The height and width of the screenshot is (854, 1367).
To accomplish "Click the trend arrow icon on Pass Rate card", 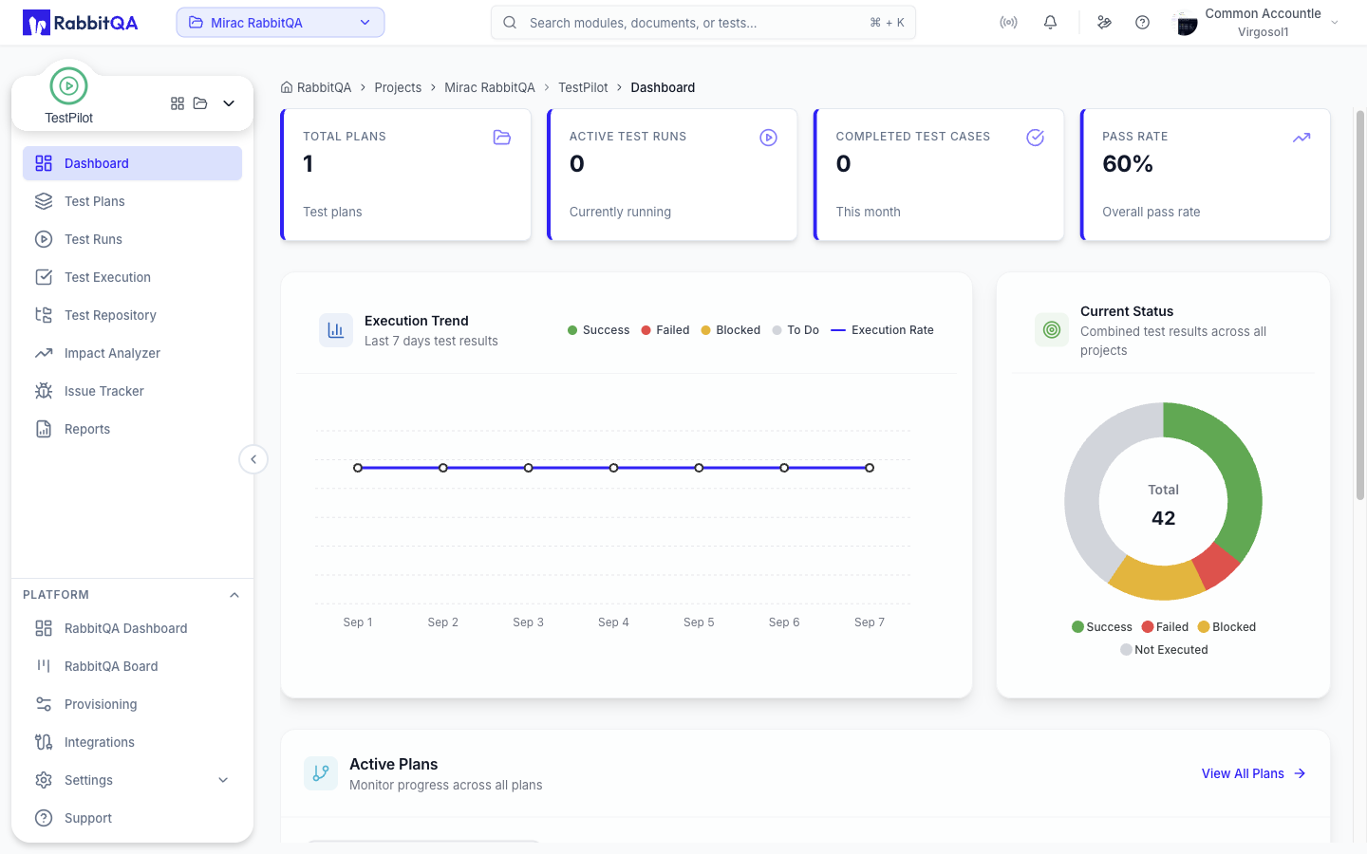I will tap(1301, 138).
